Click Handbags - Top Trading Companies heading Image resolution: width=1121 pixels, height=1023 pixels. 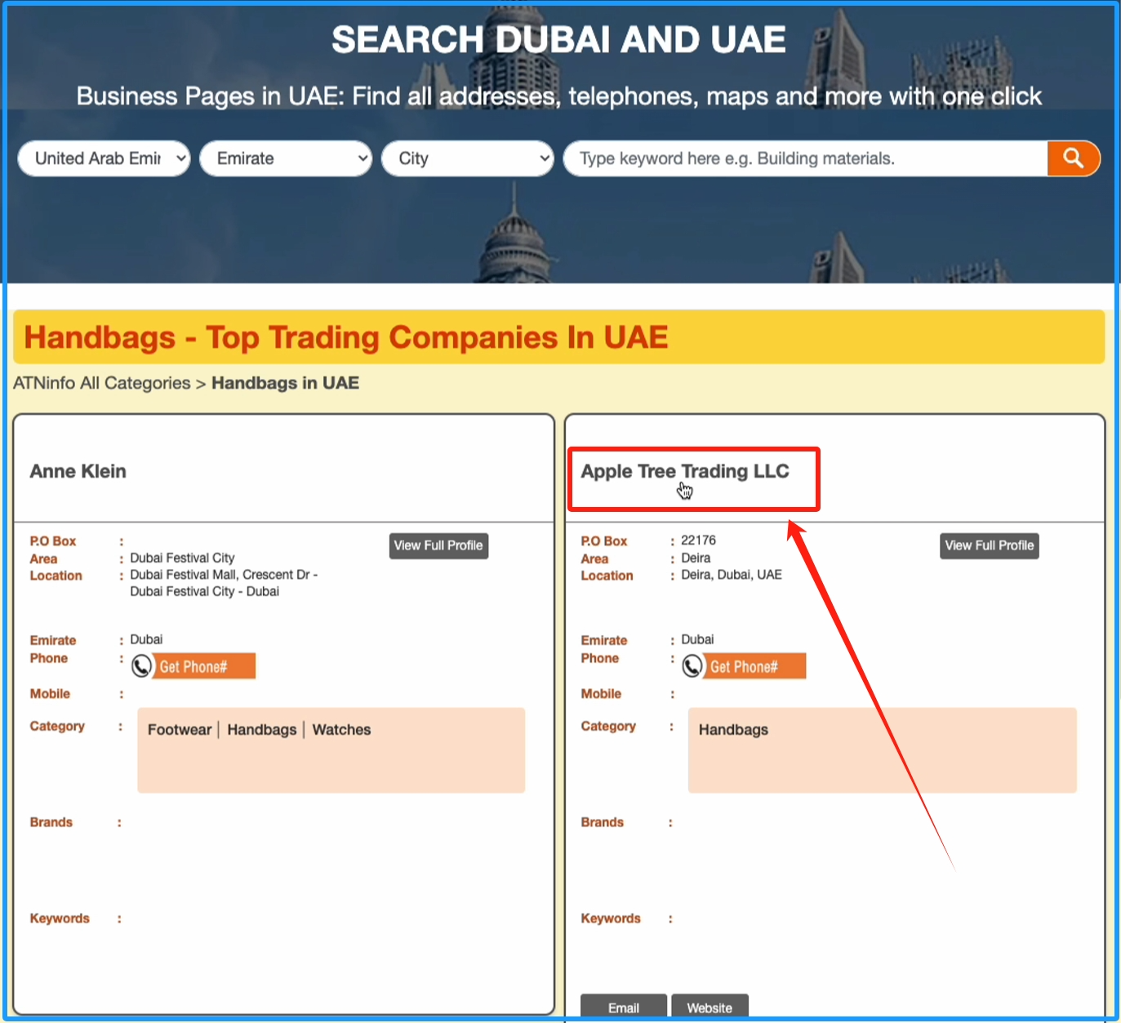[346, 337]
